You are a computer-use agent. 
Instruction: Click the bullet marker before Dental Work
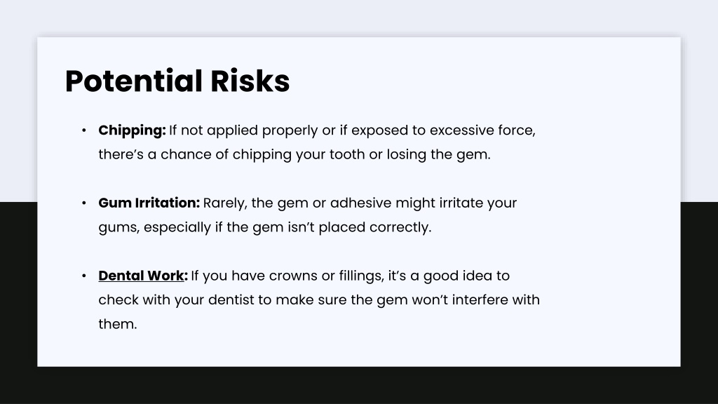point(84,276)
